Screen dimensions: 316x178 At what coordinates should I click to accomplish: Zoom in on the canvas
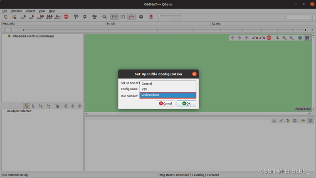pyautogui.click(x=284, y=38)
